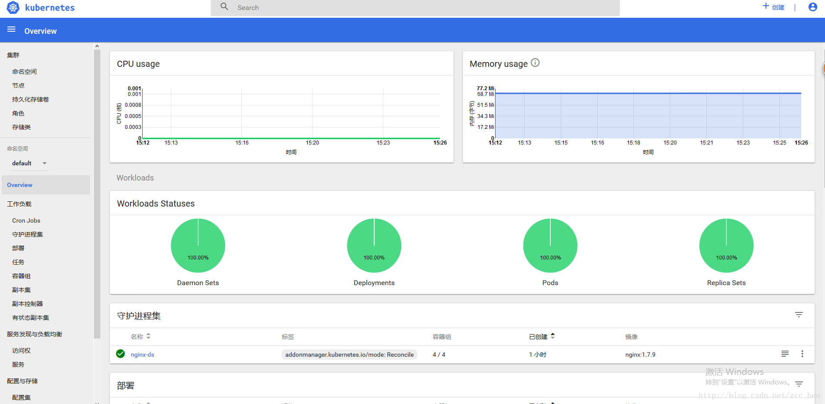Click the sidebar vertical scrollbar
This screenshot has height=404, width=825.
pos(97,194)
